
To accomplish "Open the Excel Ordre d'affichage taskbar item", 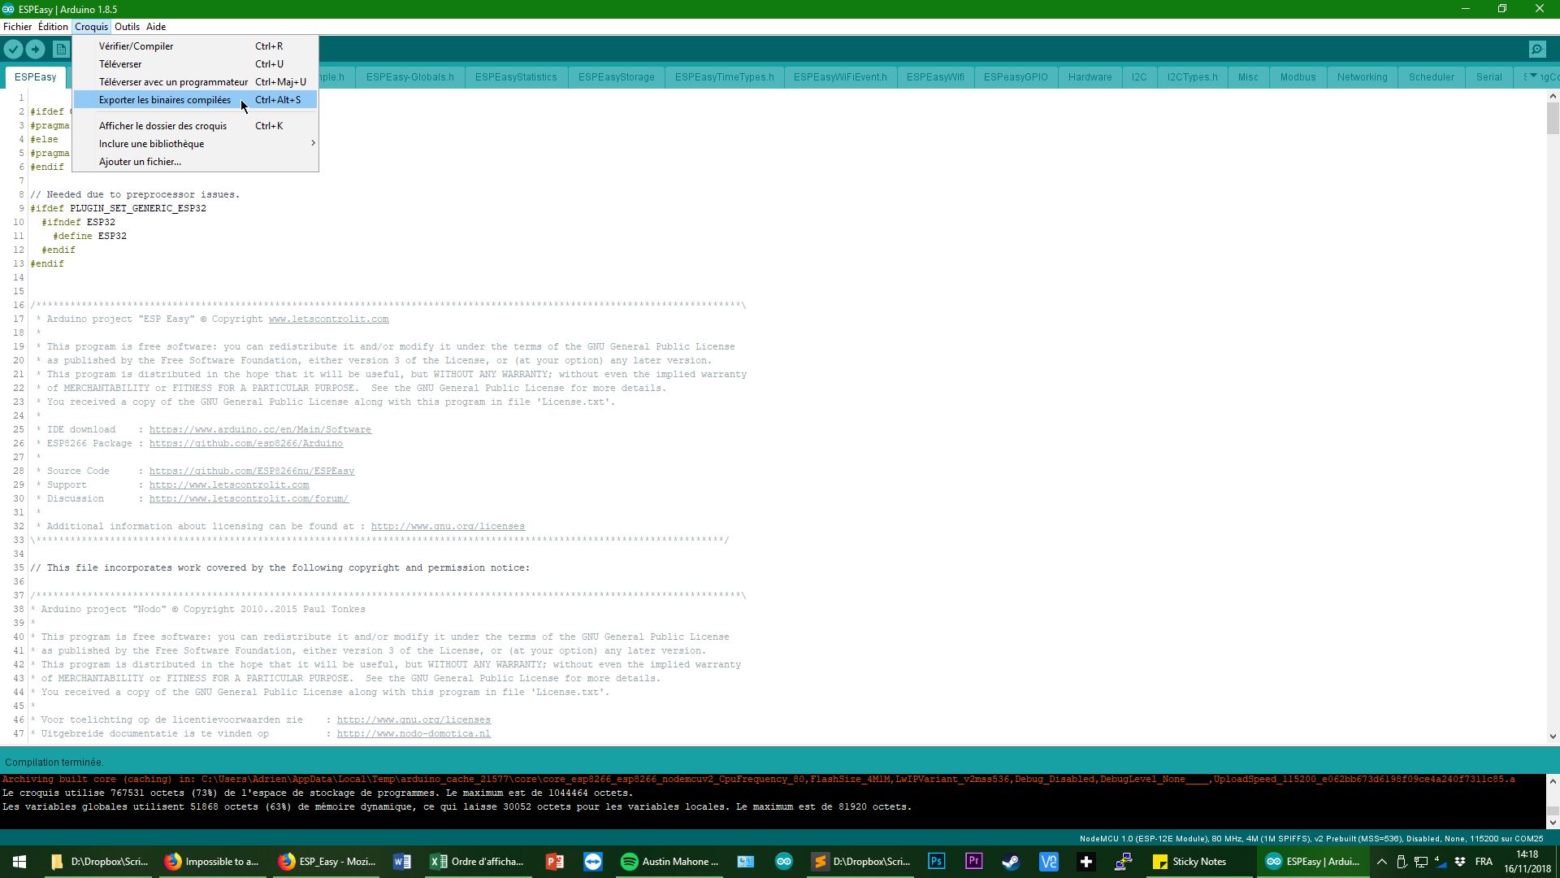I will tap(478, 862).
